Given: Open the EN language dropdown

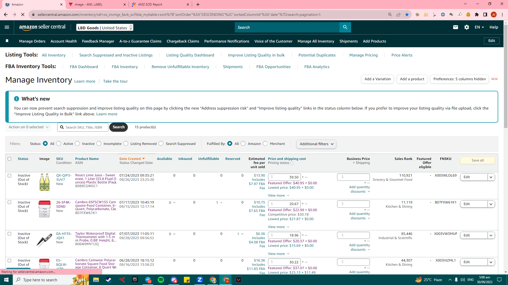Looking at the screenshot, I should coord(479,27).
